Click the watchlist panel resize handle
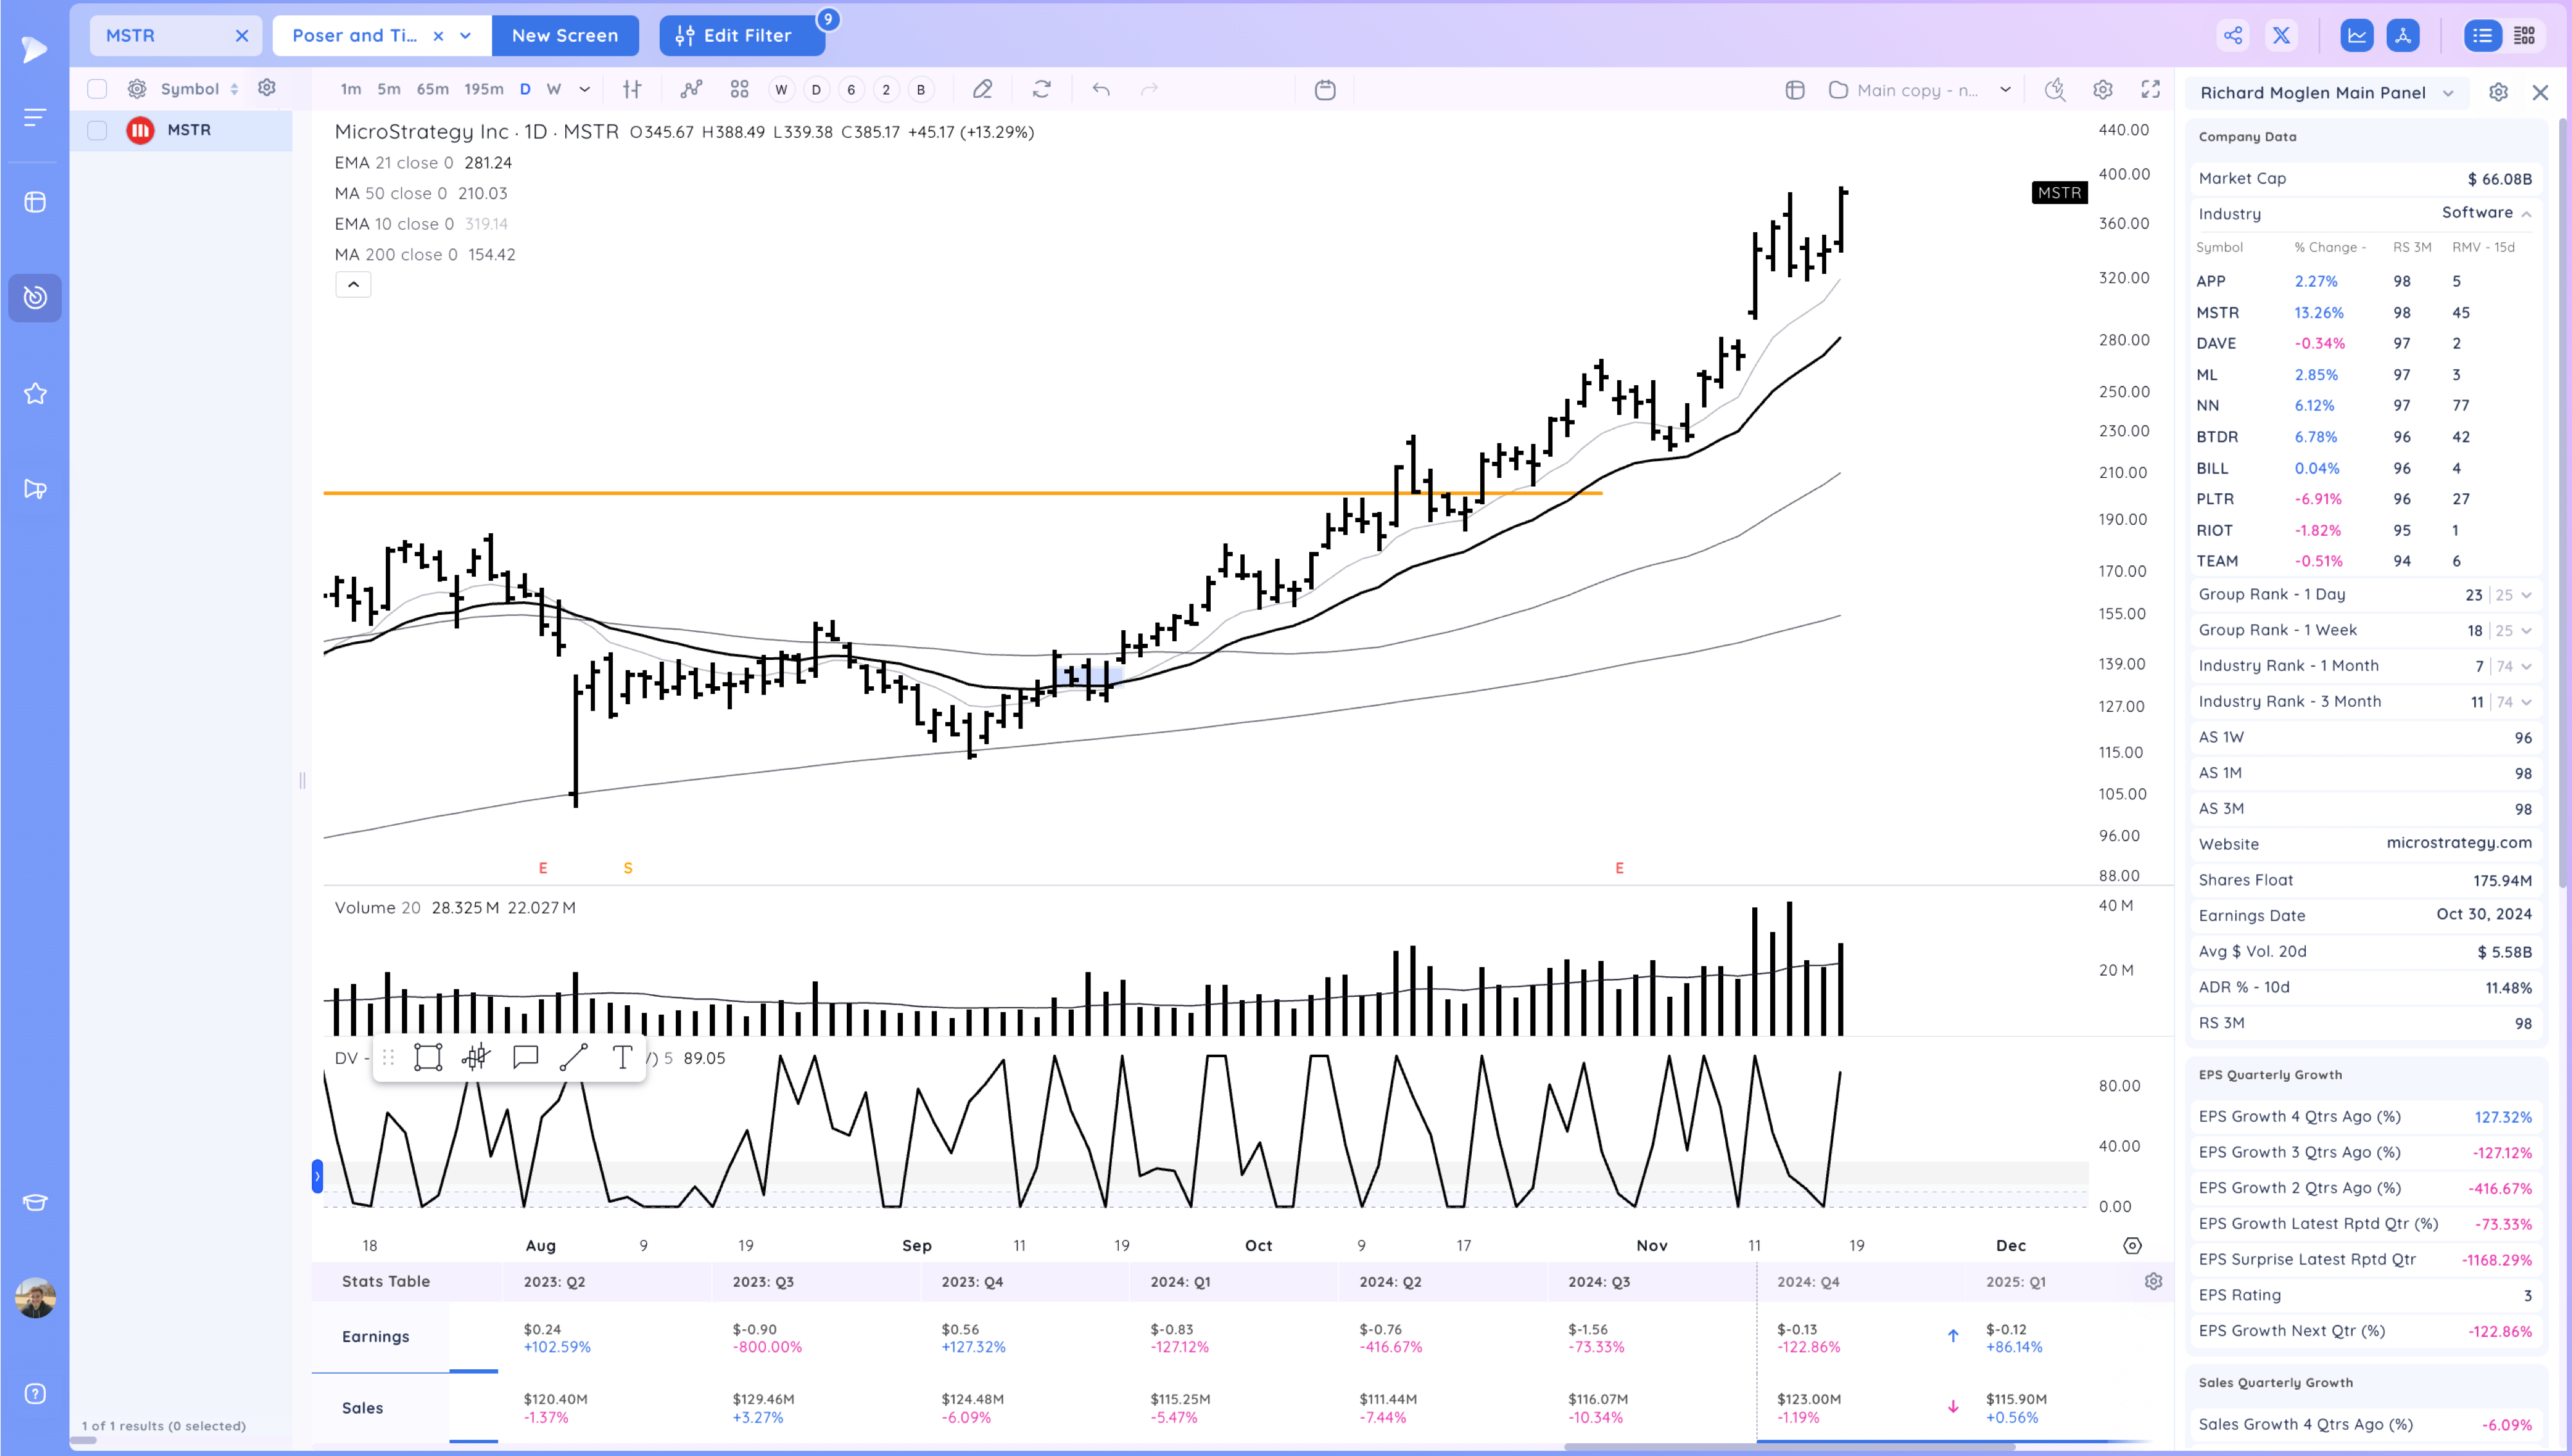 click(x=302, y=780)
